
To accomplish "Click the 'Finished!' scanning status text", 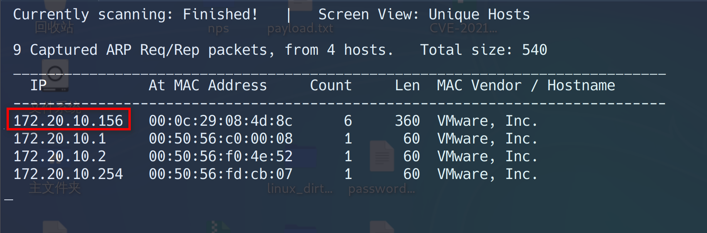I will coord(220,14).
